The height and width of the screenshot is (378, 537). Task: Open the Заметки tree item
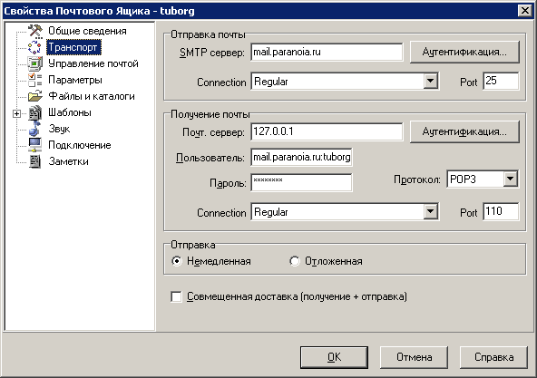(x=69, y=161)
